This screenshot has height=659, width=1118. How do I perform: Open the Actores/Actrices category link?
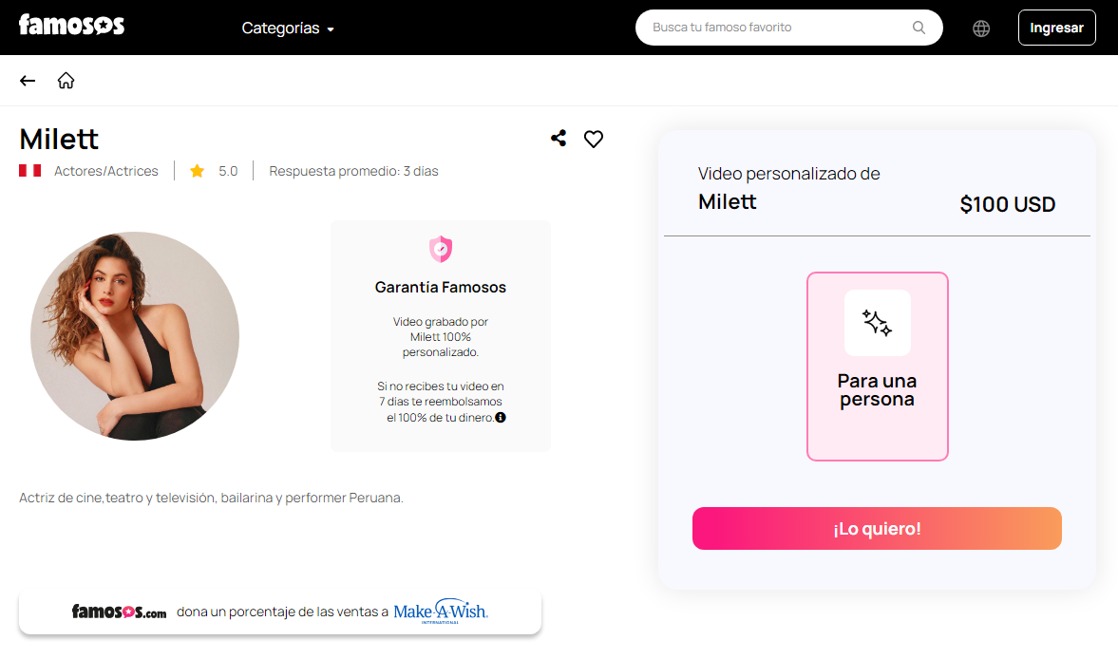tap(106, 171)
